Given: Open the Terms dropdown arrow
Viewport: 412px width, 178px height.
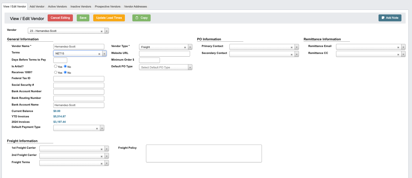Looking at the screenshot, I should (x=104, y=54).
